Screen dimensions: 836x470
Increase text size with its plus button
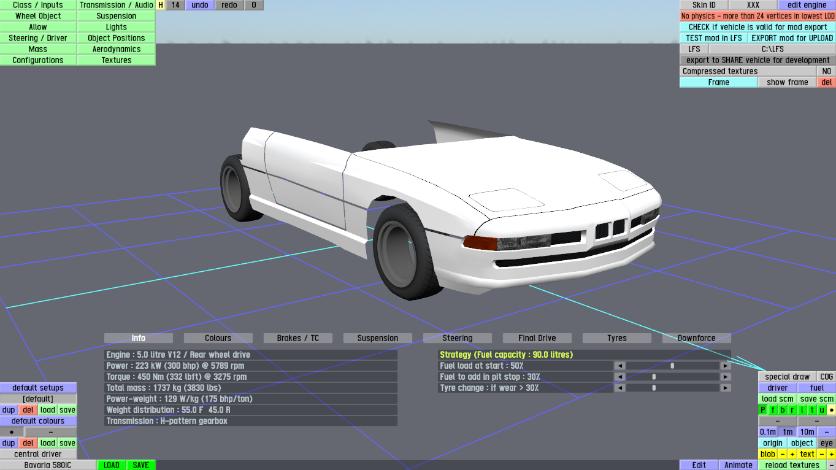[832, 454]
